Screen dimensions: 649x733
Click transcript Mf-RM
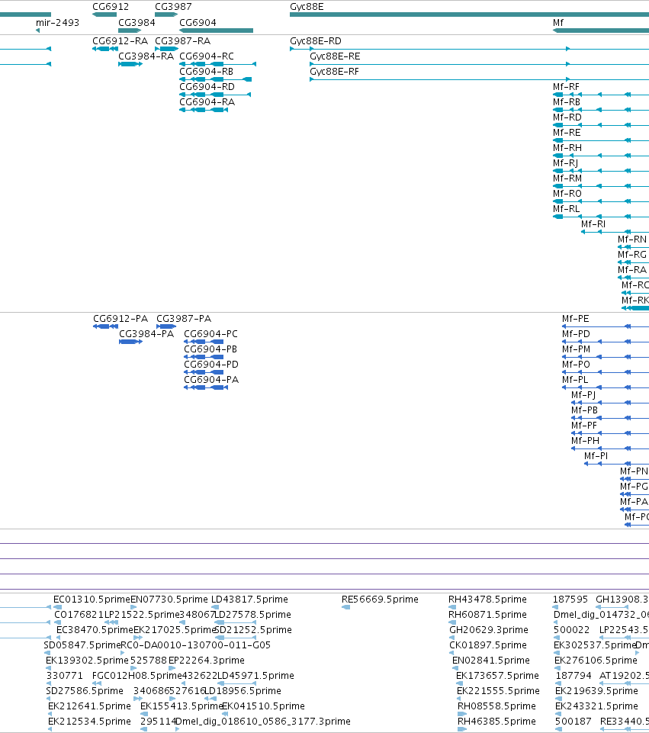click(567, 178)
